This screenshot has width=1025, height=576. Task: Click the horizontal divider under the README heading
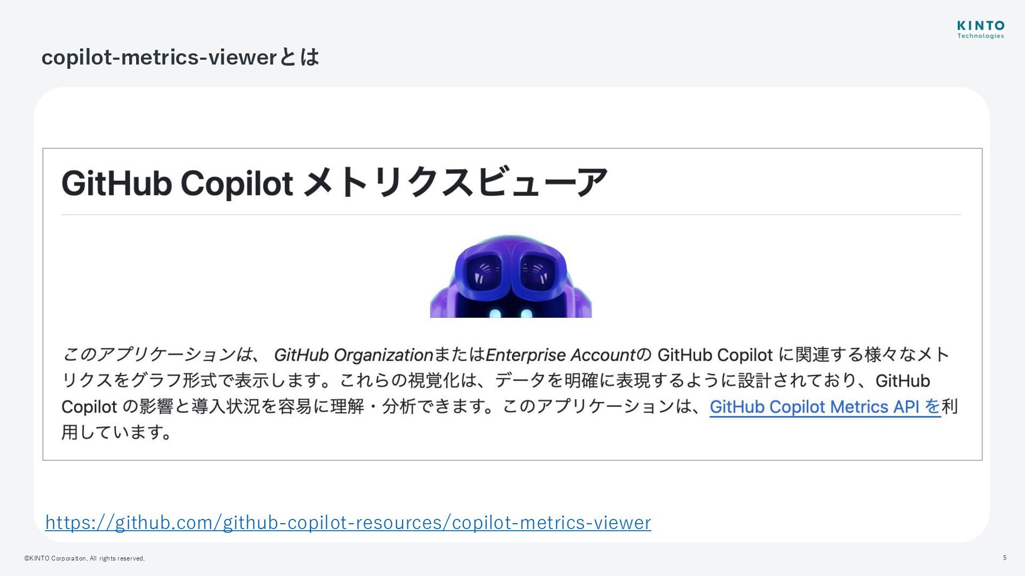pyautogui.click(x=511, y=214)
